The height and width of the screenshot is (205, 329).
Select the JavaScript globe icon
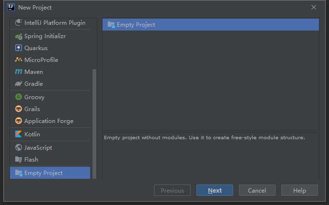point(19,148)
